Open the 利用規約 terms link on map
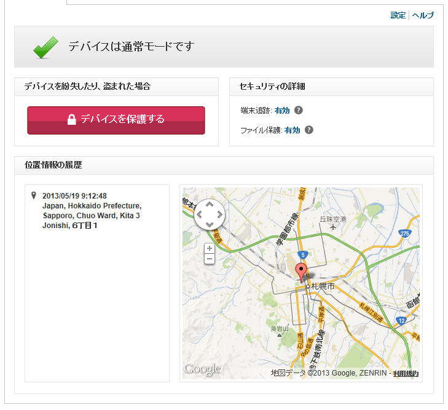 pyautogui.click(x=406, y=374)
